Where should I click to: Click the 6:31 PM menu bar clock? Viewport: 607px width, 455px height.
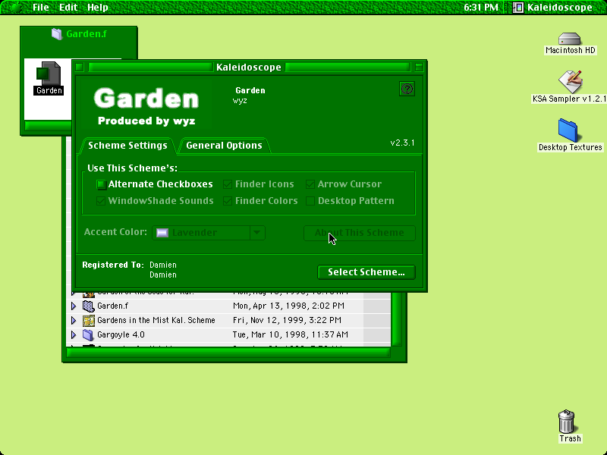[481, 8]
